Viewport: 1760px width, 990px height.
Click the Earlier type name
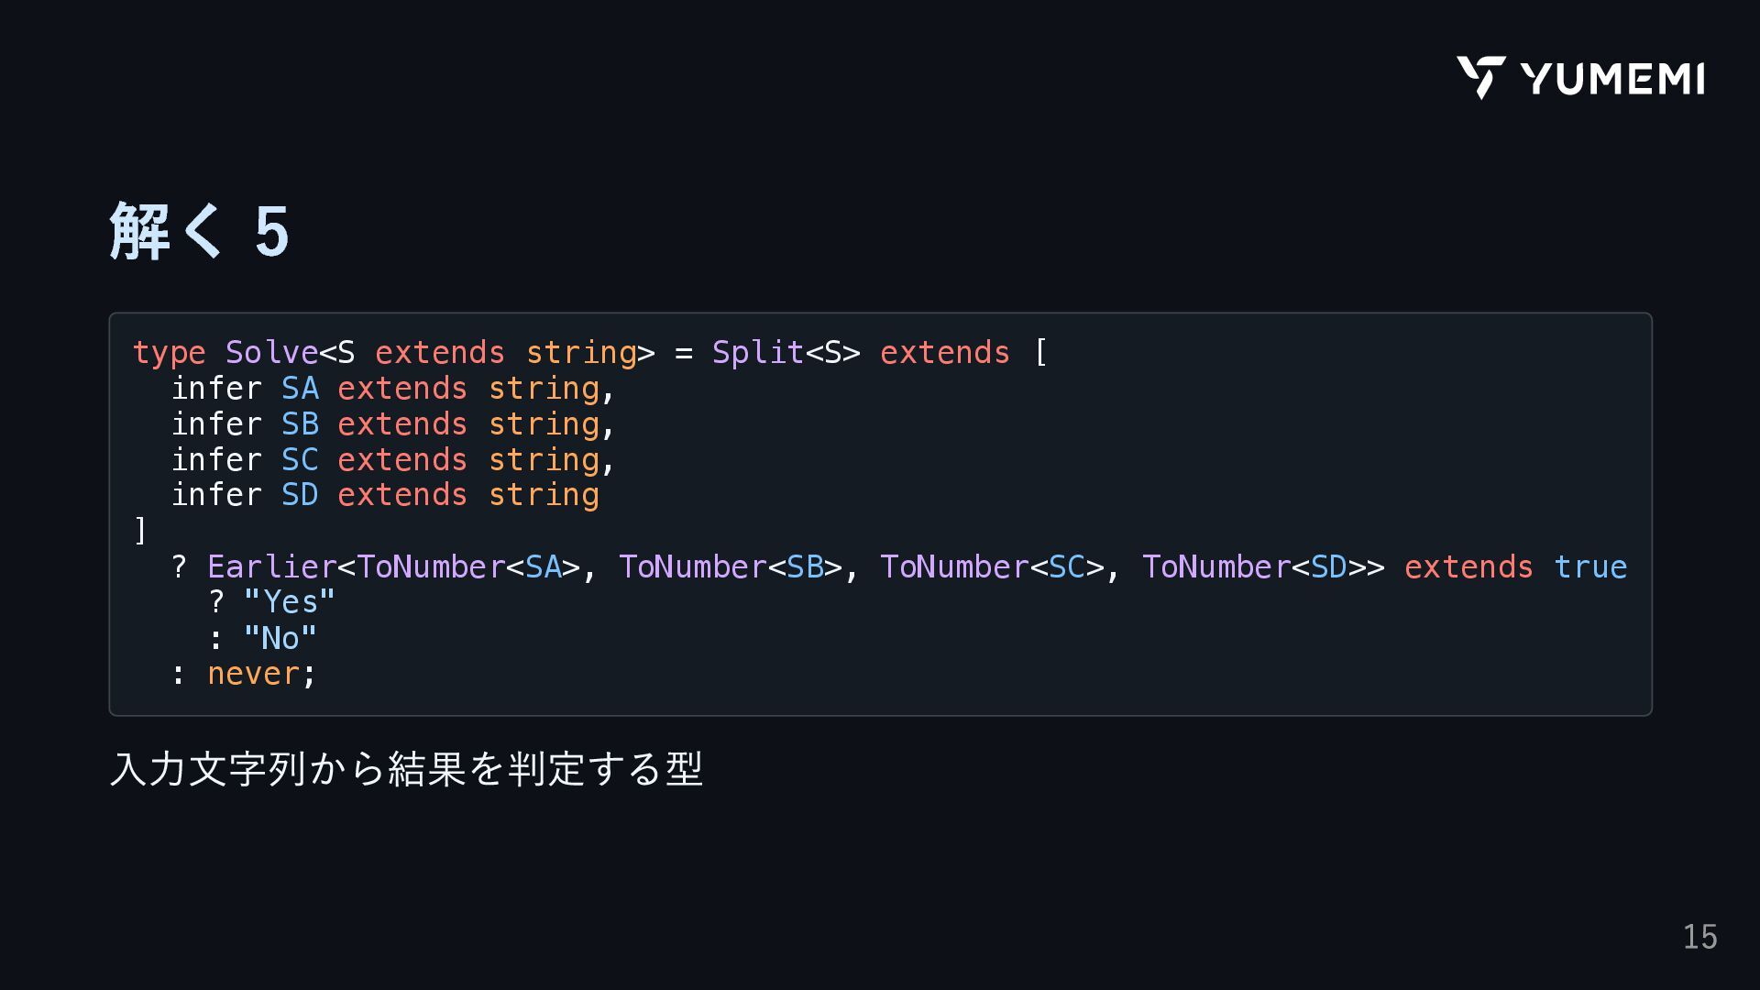tap(271, 567)
